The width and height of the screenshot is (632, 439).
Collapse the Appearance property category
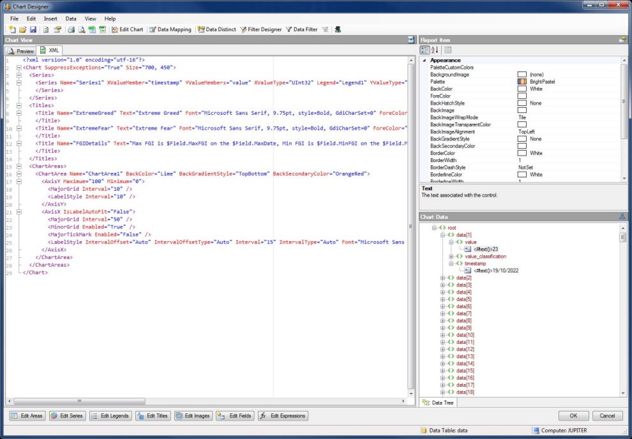pos(424,61)
